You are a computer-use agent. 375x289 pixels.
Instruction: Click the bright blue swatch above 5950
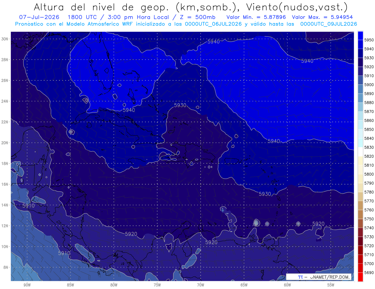click(x=360, y=36)
